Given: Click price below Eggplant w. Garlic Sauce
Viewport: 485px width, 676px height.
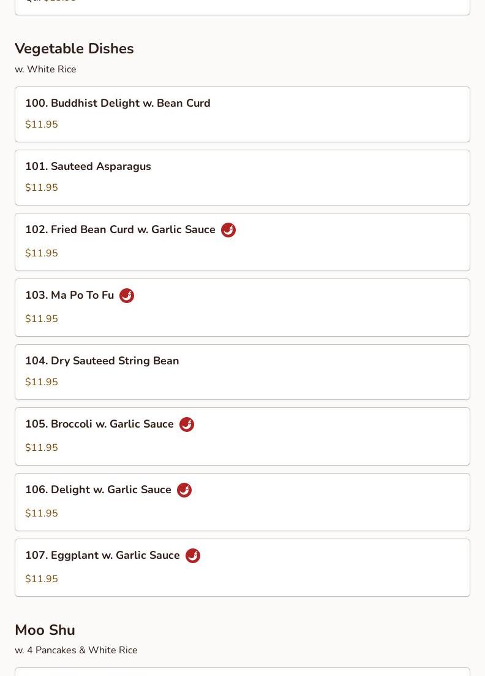Looking at the screenshot, I should pos(42,579).
